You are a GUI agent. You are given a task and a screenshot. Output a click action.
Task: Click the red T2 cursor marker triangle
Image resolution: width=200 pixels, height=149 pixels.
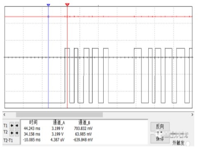(67, 5)
